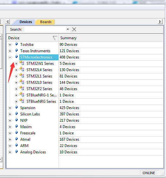
Task: Expand the STM32L4 Series node
Action: click(x=16, y=70)
